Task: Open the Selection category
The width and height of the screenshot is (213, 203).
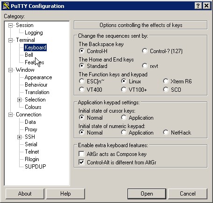Action: [x=35, y=100]
